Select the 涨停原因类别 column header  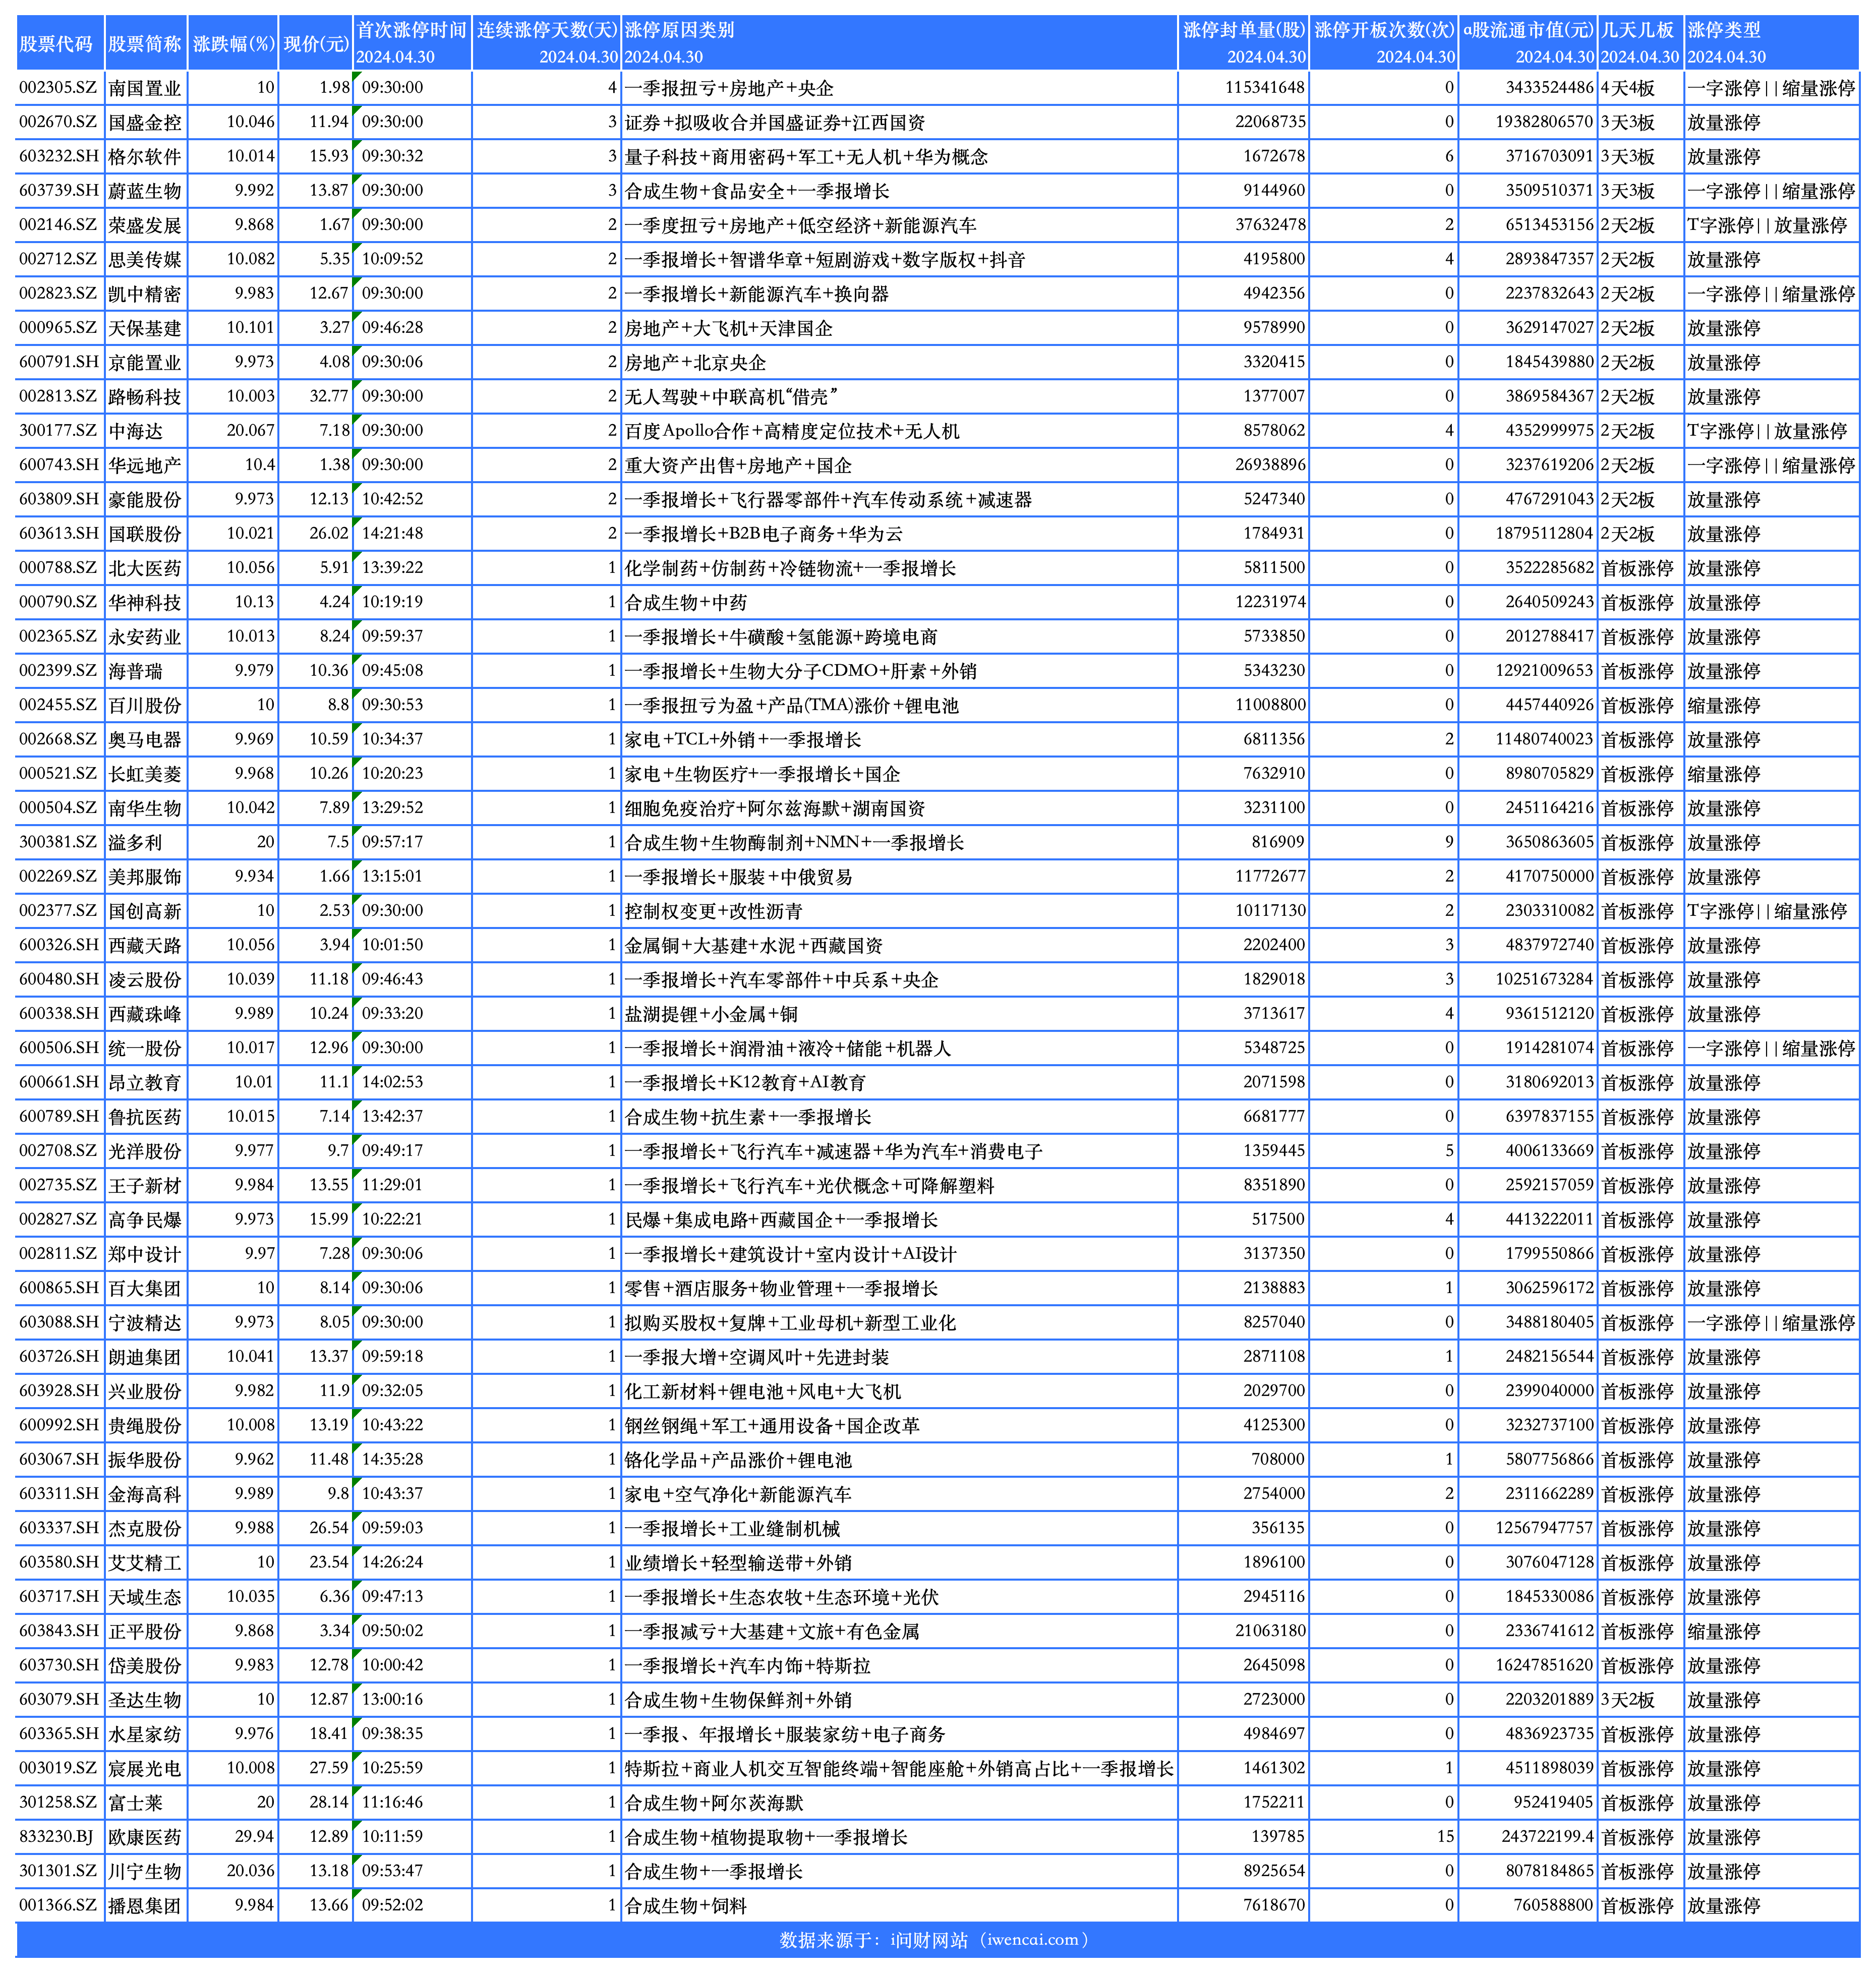[x=900, y=43]
